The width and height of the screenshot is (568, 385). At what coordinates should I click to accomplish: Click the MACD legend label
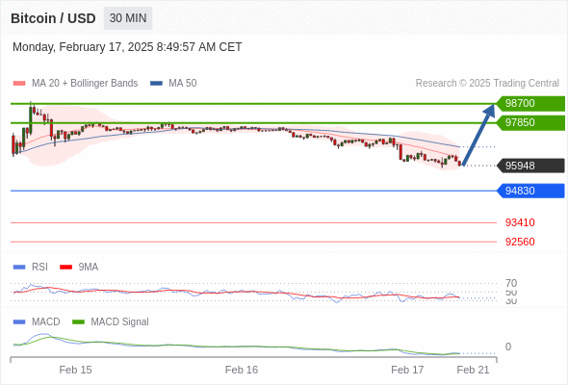tap(46, 322)
